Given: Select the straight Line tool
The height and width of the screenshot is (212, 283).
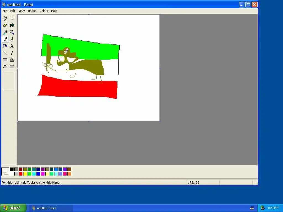Looking at the screenshot, I should 5,53.
